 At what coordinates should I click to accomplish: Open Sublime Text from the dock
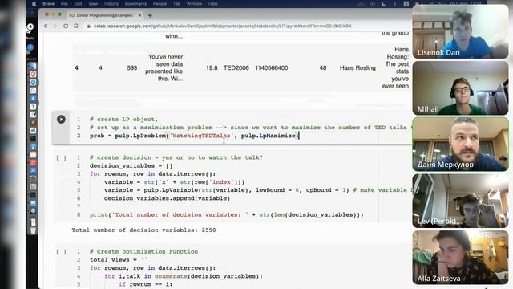click(x=33, y=123)
